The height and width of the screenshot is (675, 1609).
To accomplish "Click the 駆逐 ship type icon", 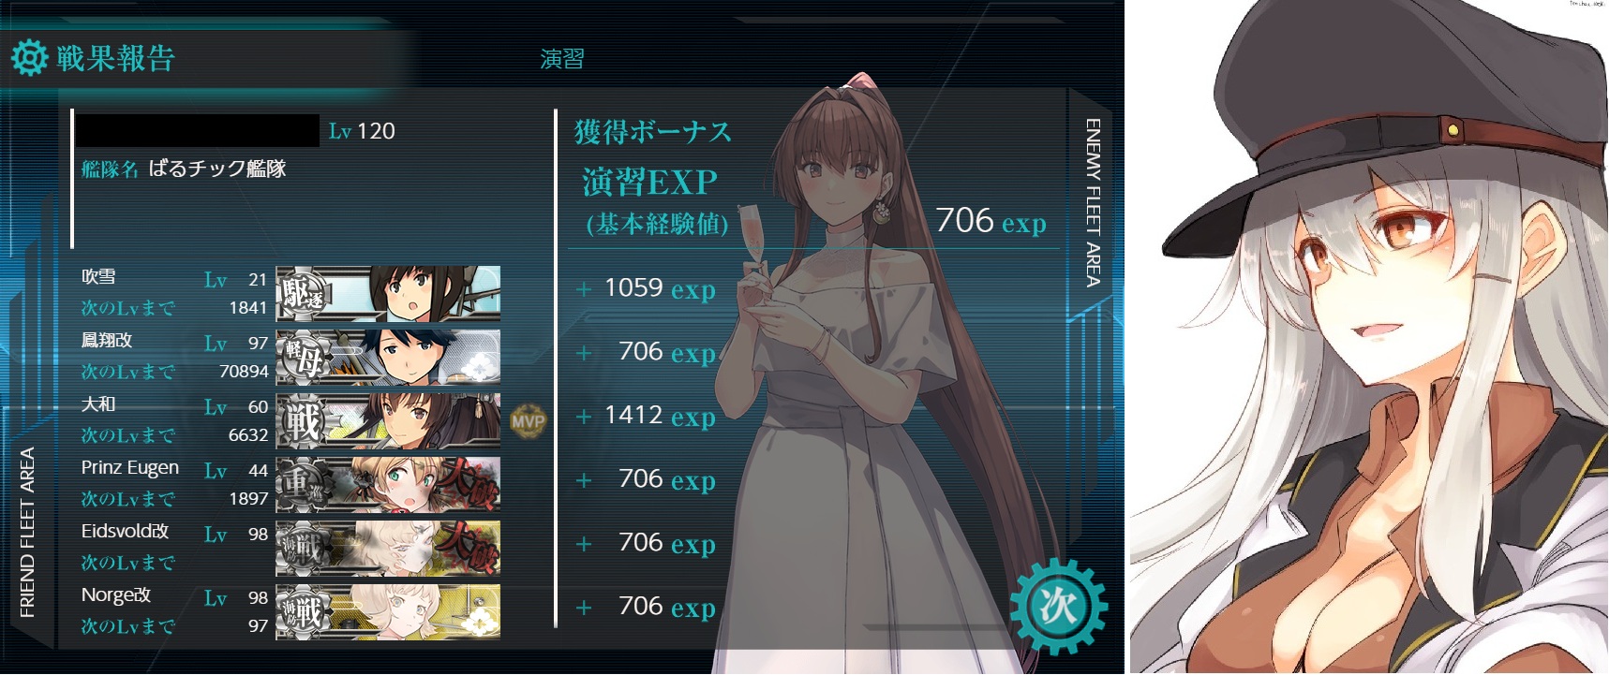I will pos(303,294).
